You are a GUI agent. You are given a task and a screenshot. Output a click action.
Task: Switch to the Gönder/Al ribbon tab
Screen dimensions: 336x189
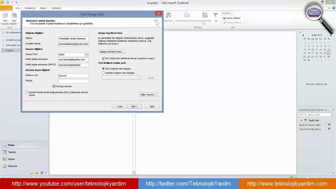pos(30,8)
